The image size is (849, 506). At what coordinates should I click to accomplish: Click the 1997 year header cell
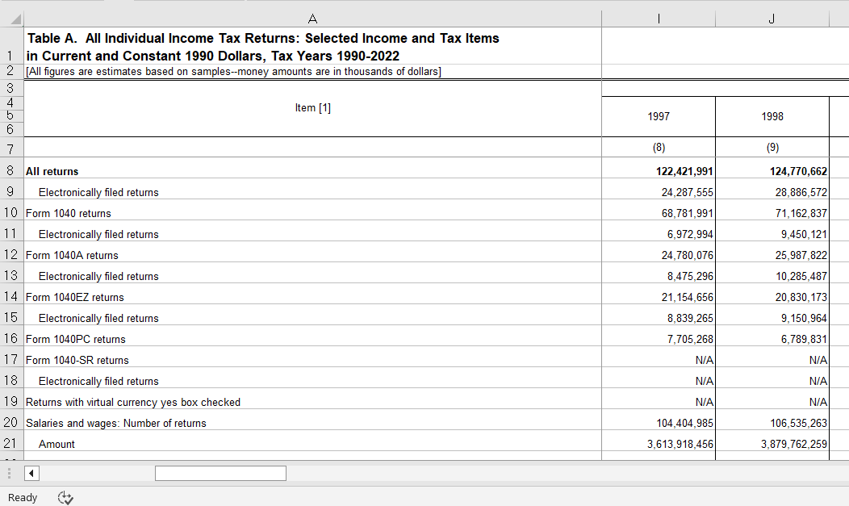[659, 116]
